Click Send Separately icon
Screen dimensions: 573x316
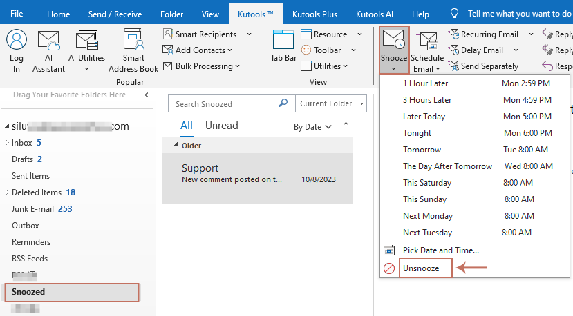pyautogui.click(x=454, y=66)
